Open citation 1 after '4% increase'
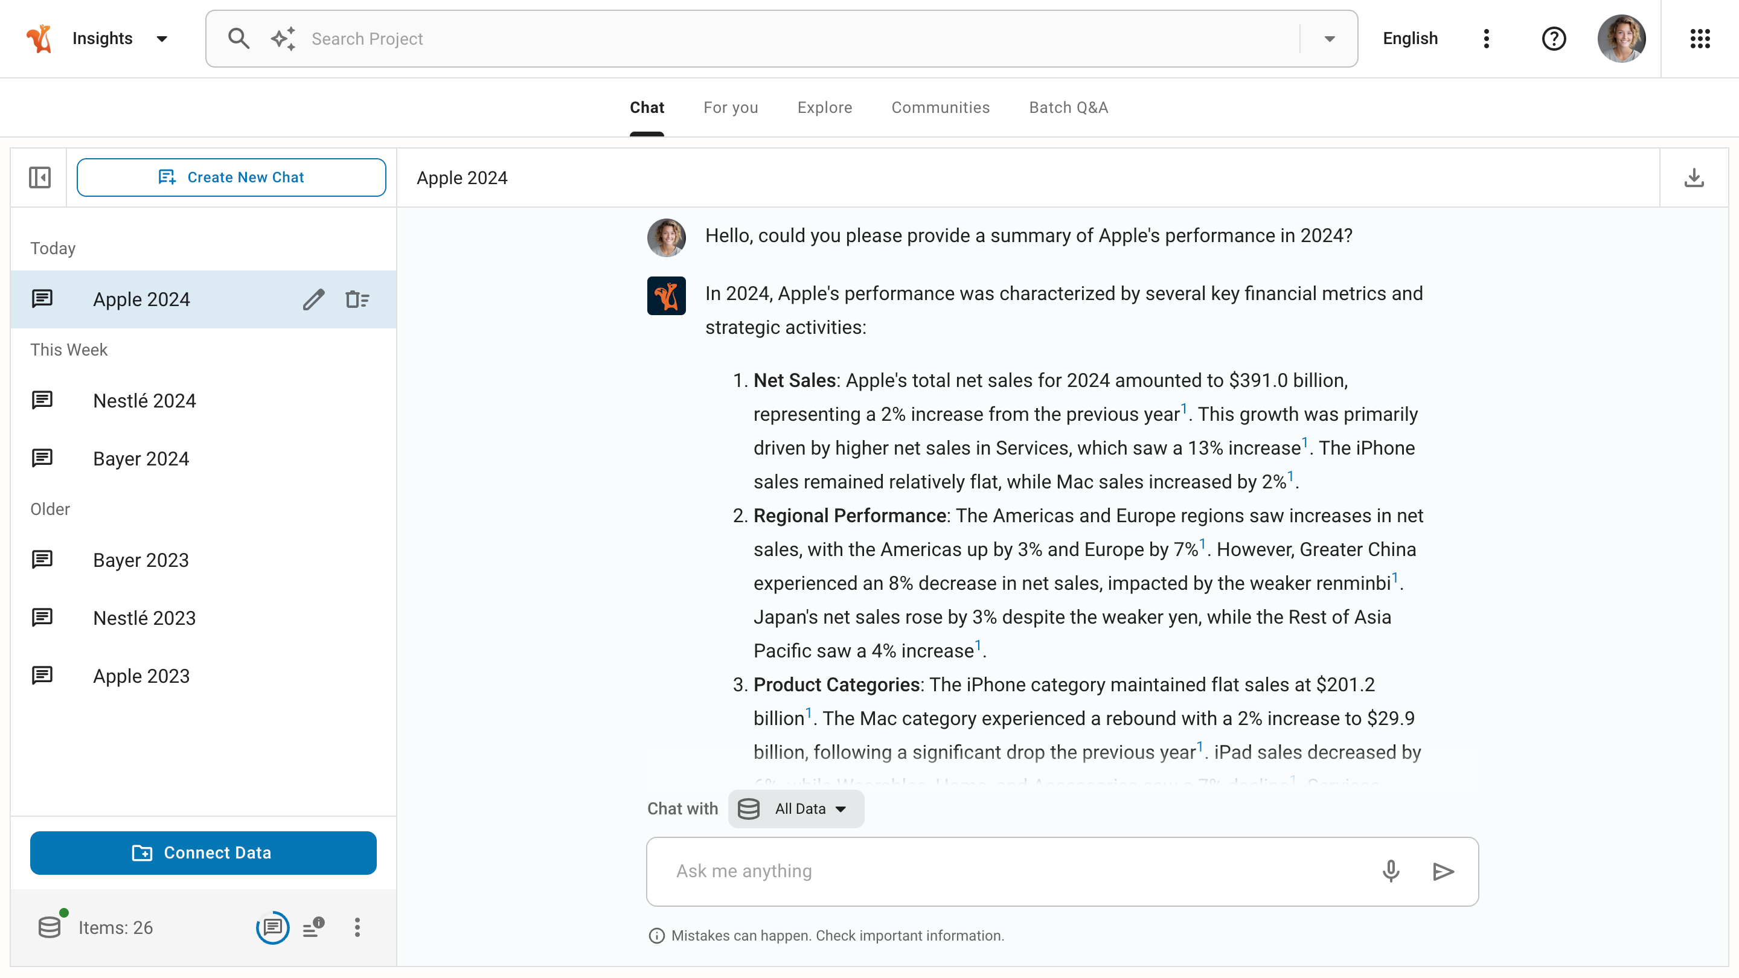This screenshot has height=978, width=1739. point(978,645)
